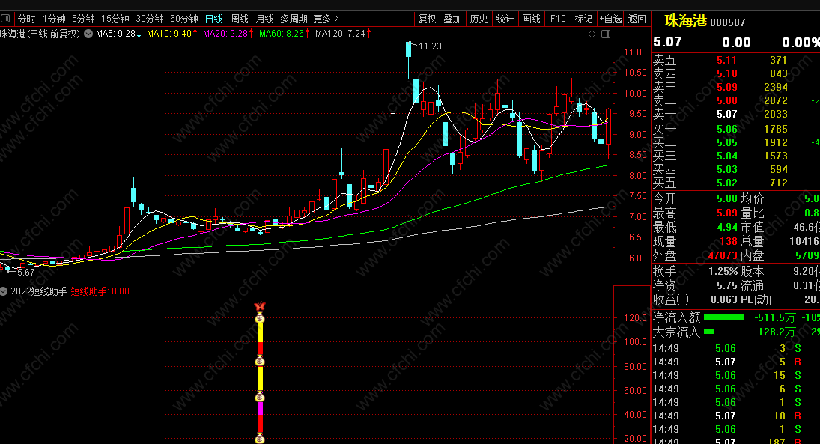Click 返回 to go back
The height and width of the screenshot is (444, 820).
point(637,19)
